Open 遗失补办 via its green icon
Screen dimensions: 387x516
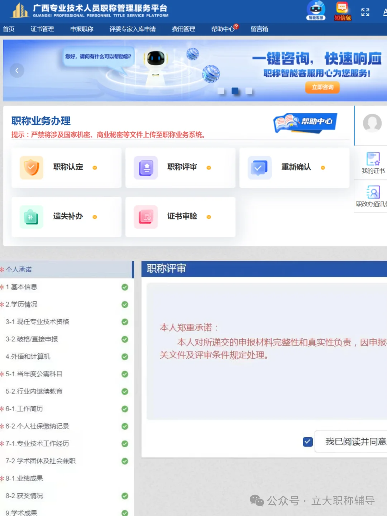31,217
